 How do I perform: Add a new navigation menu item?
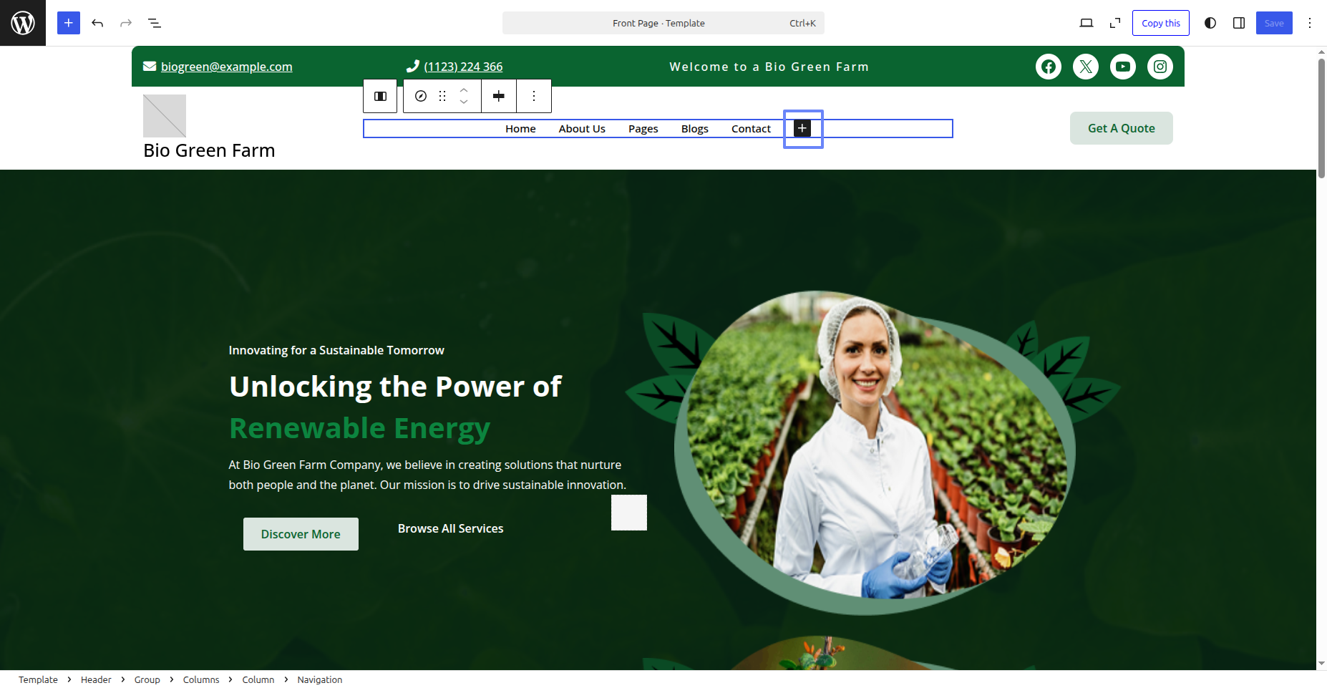coord(802,128)
